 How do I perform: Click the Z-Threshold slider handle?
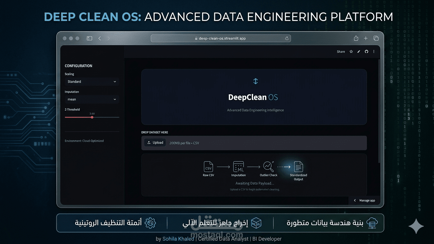tap(92, 117)
